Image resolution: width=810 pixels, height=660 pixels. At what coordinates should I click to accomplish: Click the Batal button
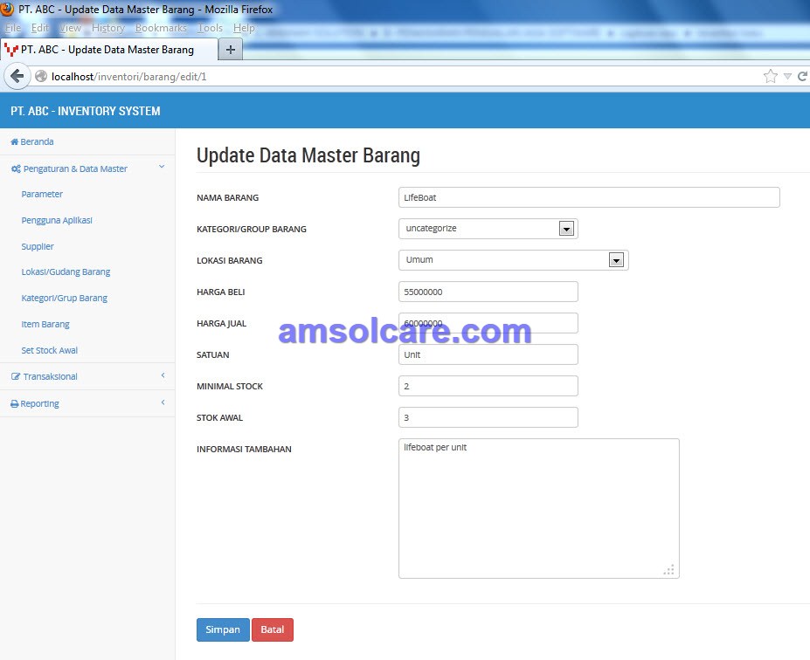point(273,629)
